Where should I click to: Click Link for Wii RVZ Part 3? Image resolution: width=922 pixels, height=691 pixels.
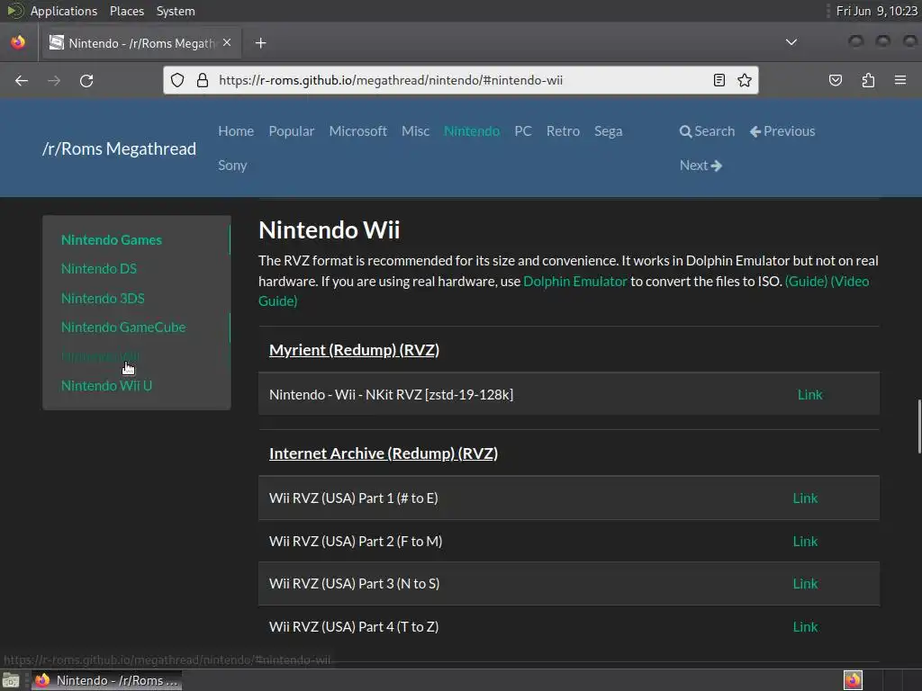[x=805, y=584]
